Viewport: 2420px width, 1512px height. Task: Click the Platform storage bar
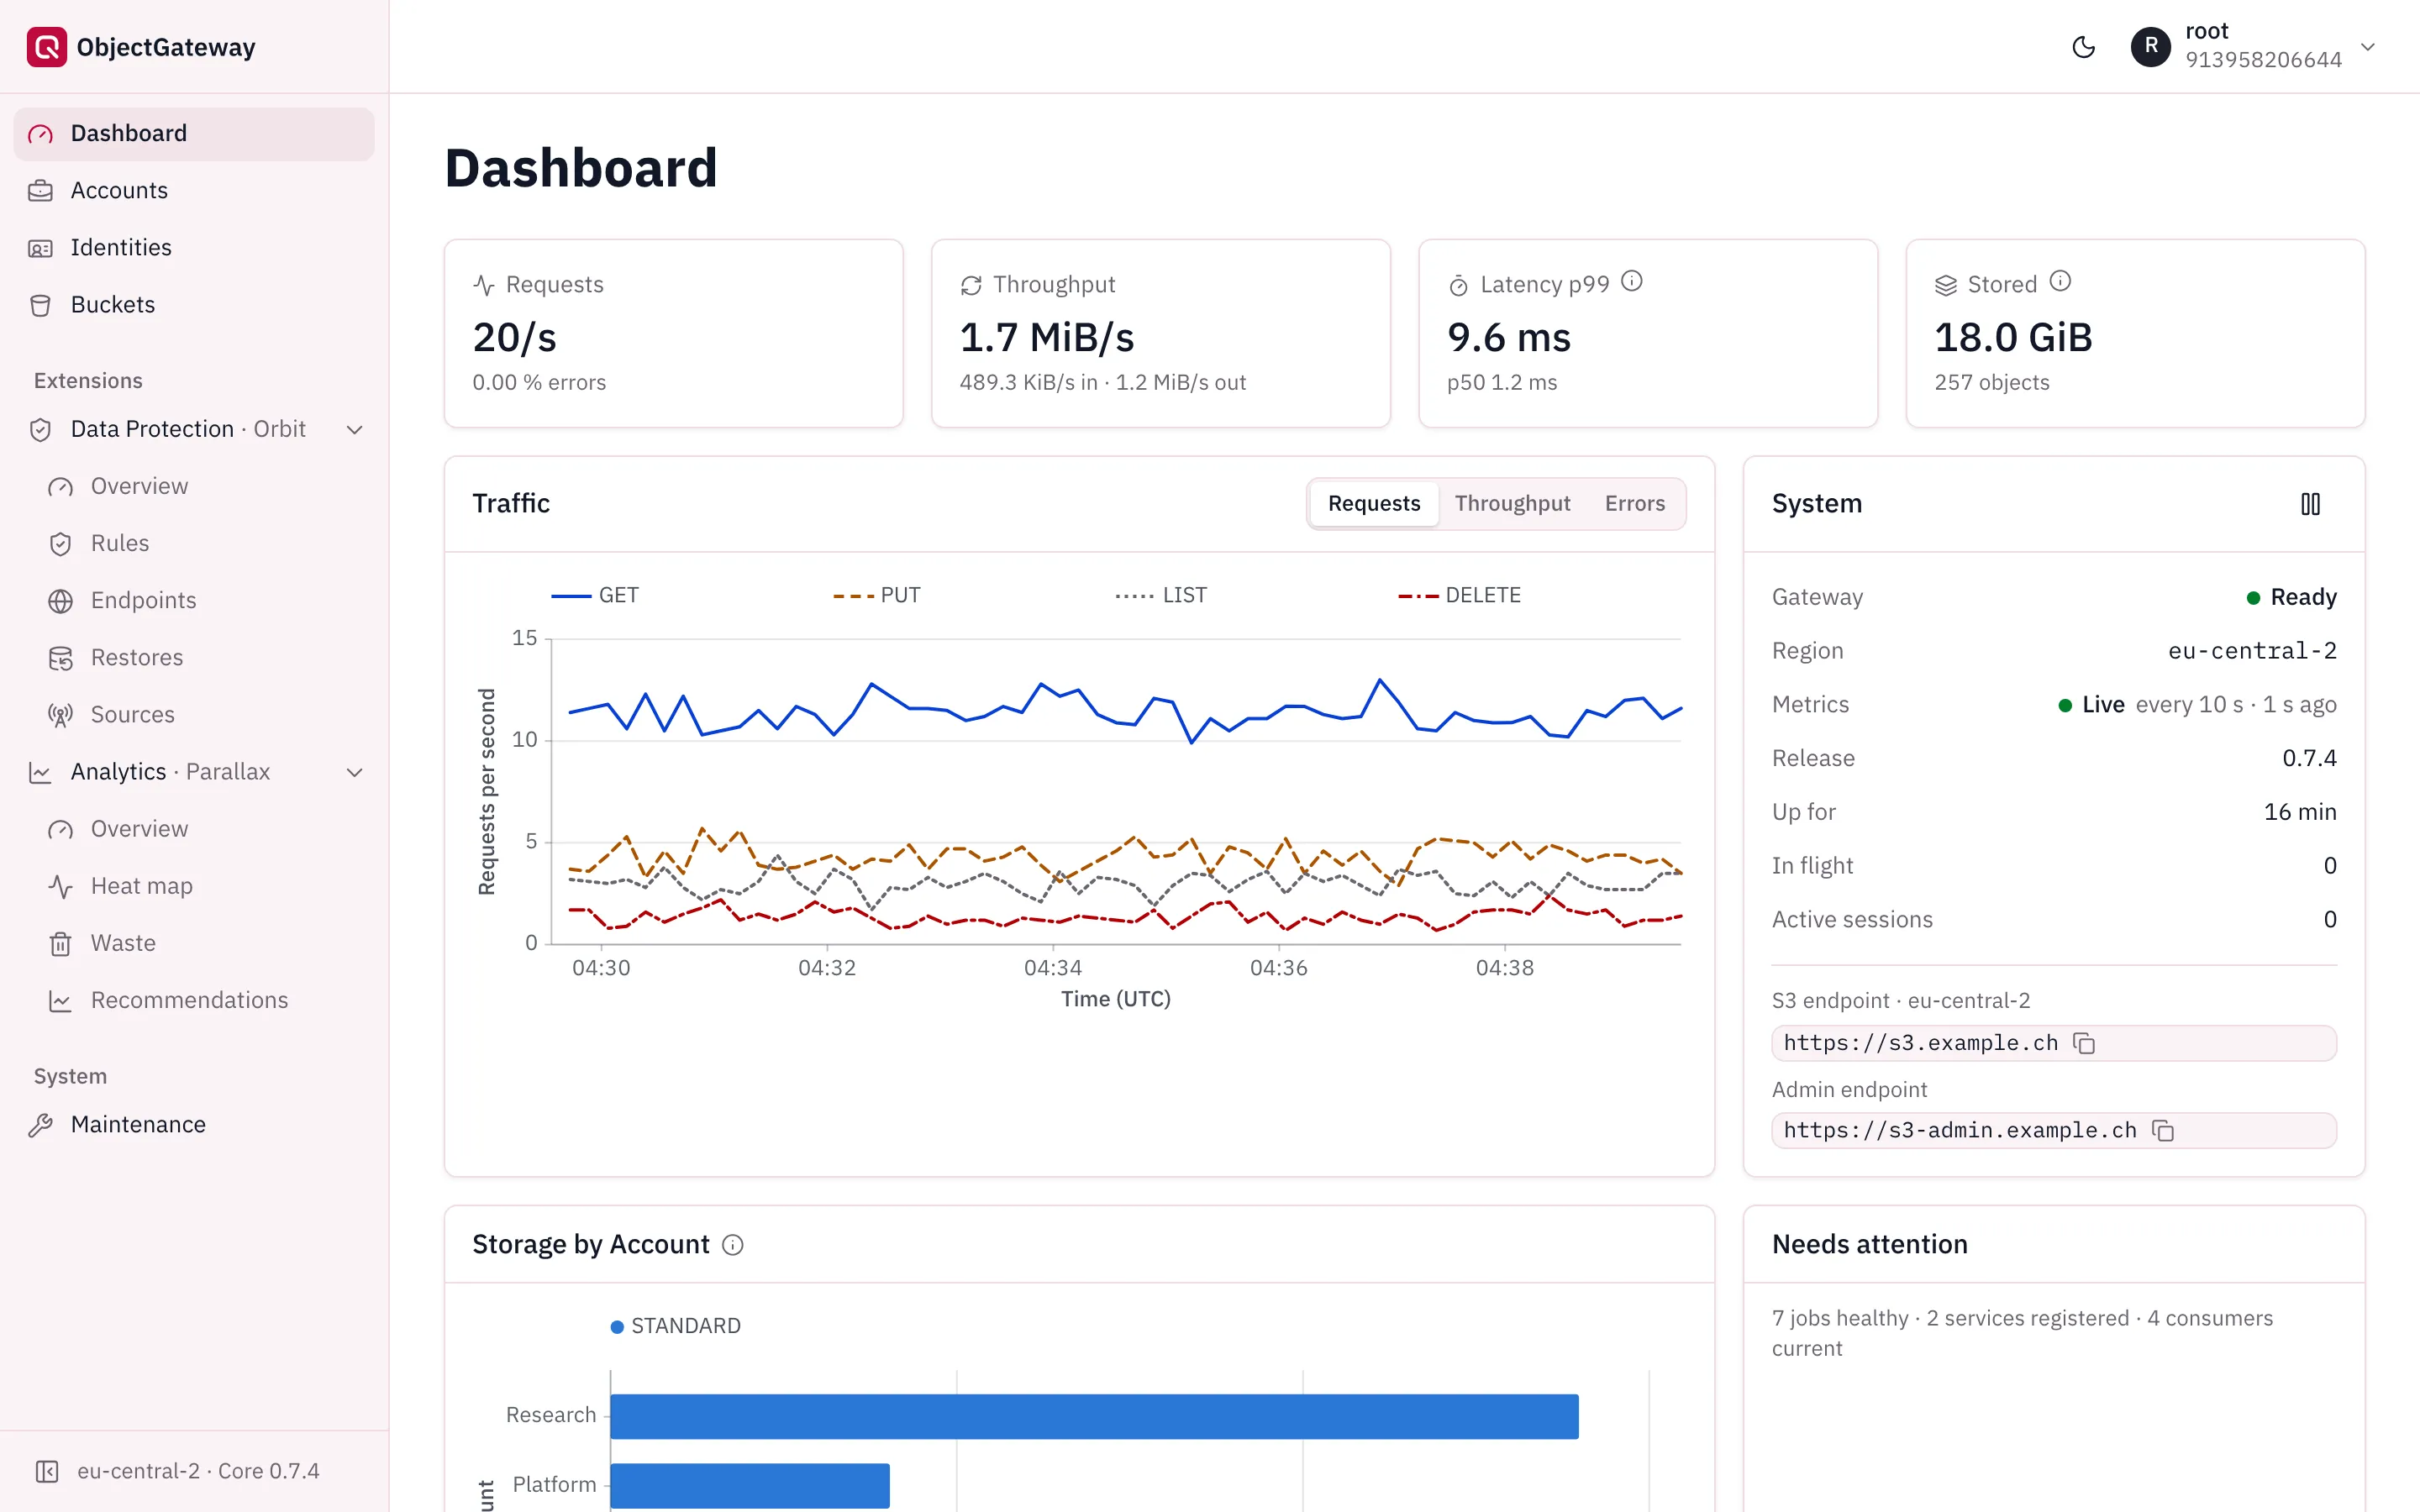[750, 1485]
